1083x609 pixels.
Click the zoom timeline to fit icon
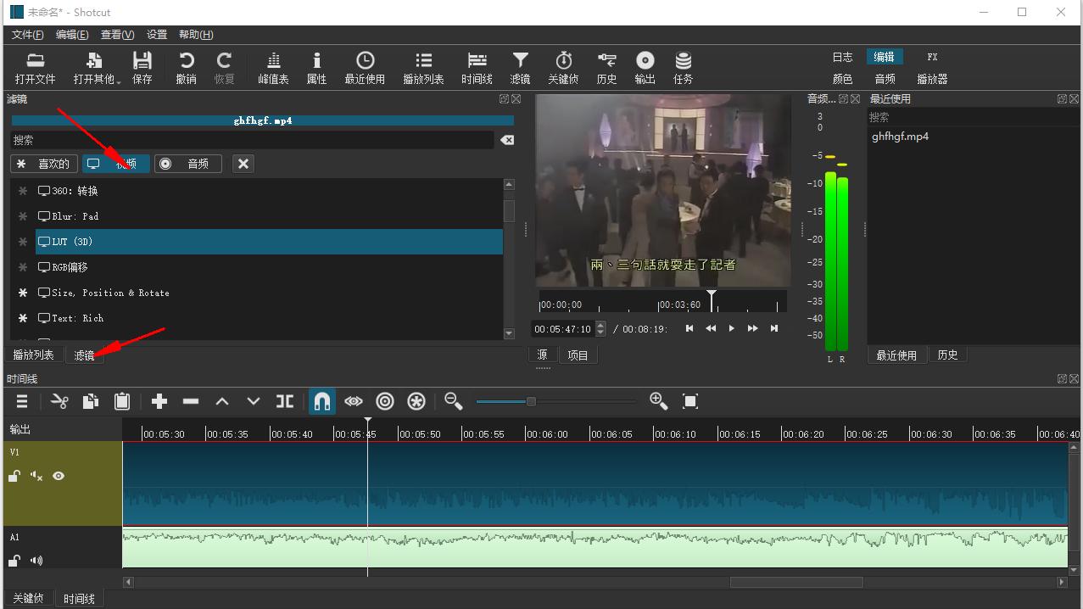(x=690, y=401)
